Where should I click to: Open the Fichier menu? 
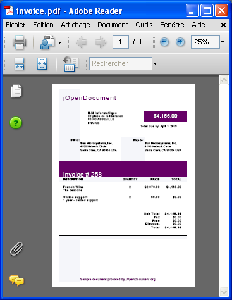(15, 25)
